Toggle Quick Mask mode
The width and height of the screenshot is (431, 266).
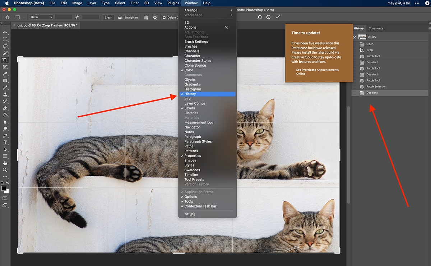(x=5, y=198)
